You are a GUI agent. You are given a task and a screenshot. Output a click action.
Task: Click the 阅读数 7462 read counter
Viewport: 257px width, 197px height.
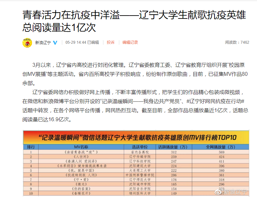[237, 42]
